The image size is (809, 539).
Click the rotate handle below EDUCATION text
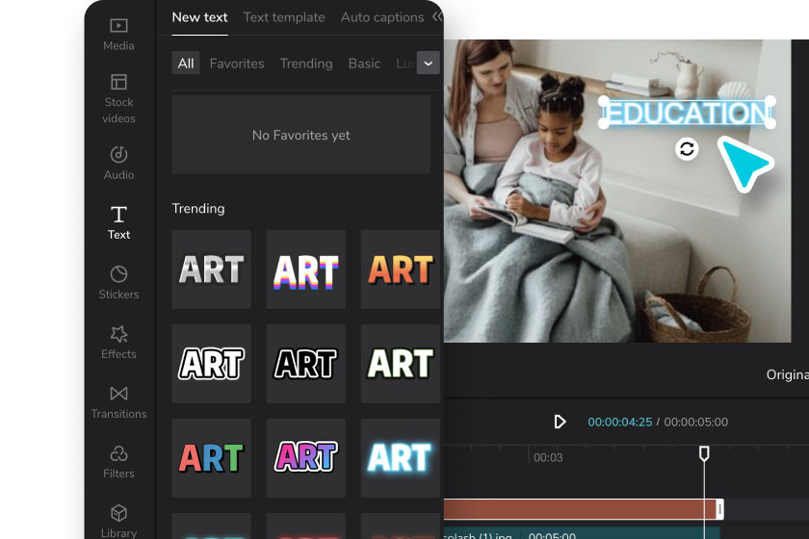pos(687,149)
